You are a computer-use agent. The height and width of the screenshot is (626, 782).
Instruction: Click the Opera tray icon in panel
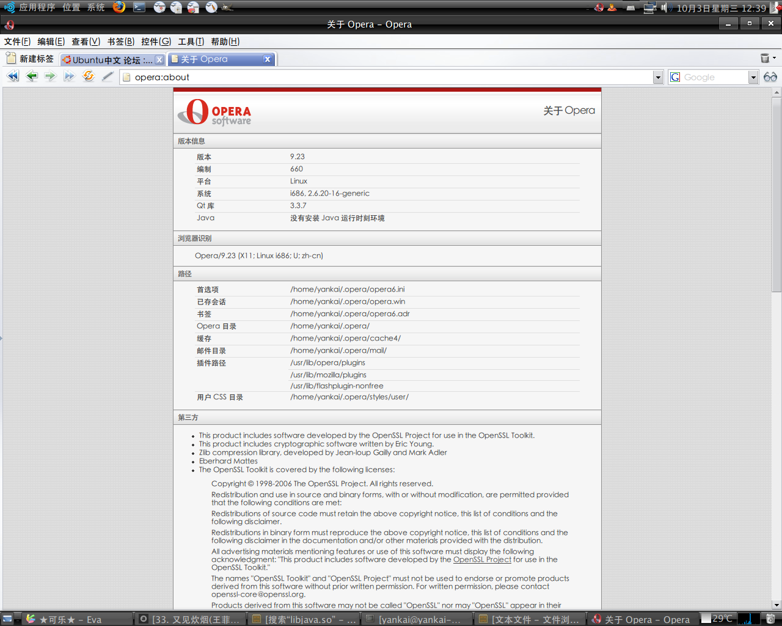(x=599, y=8)
